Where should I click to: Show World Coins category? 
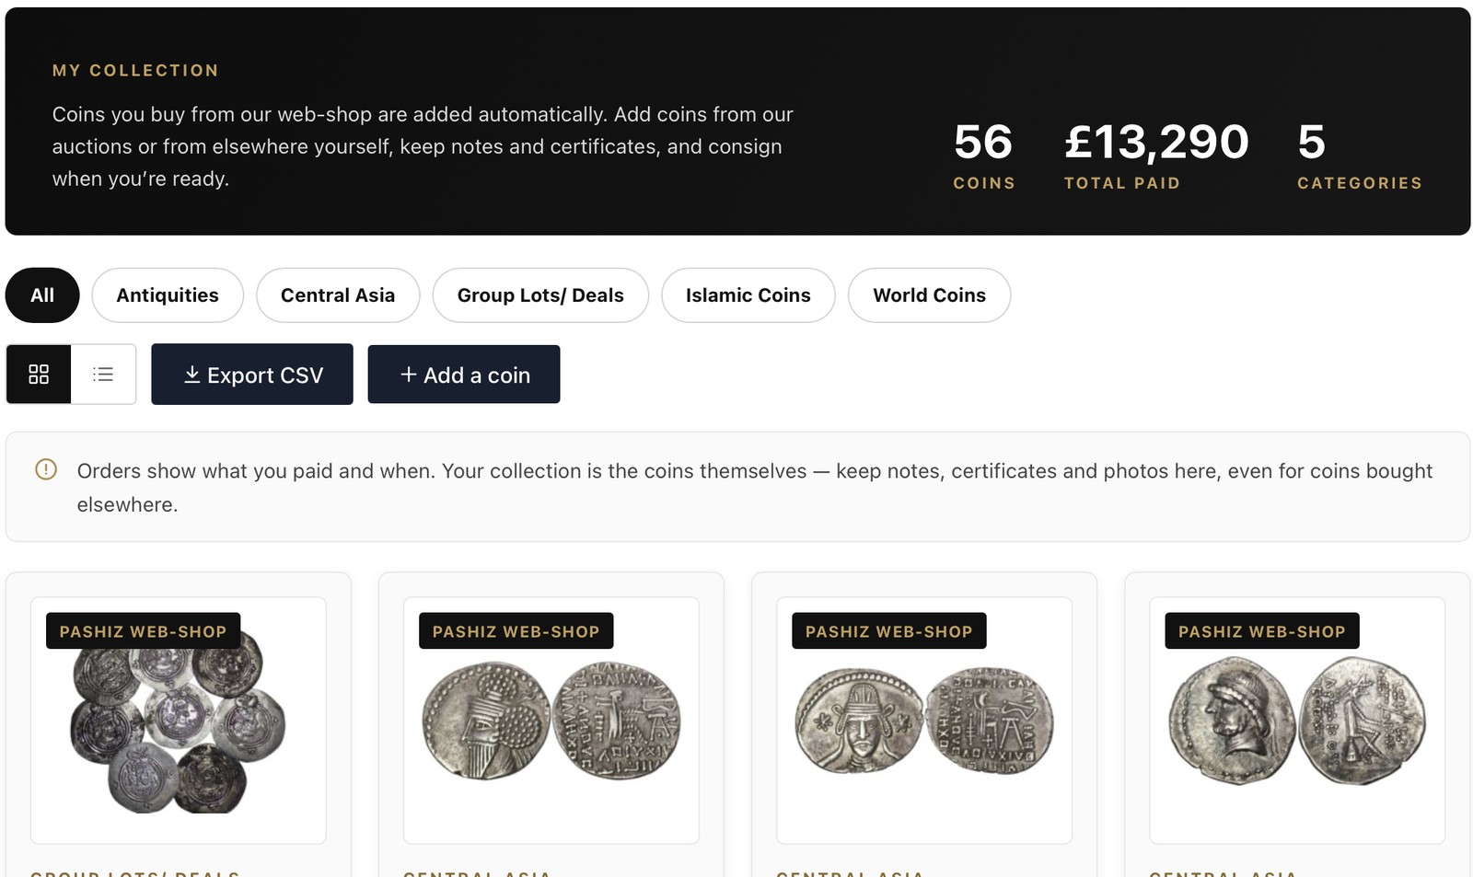pos(930,295)
